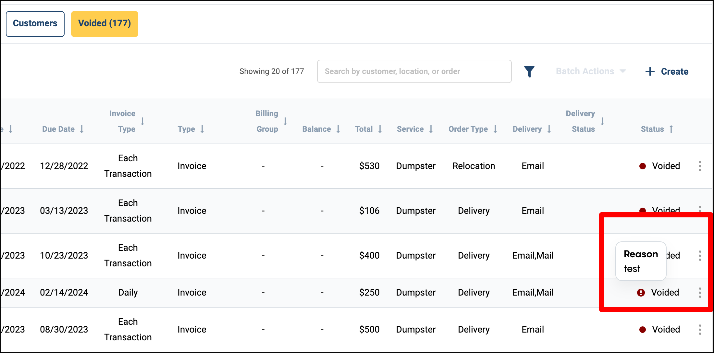The width and height of the screenshot is (714, 353).
Task: Open kebab menu for $500 invoice row
Action: tap(700, 330)
